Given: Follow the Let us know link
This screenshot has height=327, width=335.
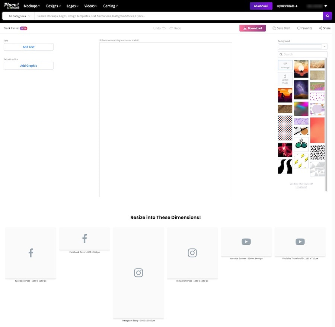Looking at the screenshot, I should [x=301, y=187].
